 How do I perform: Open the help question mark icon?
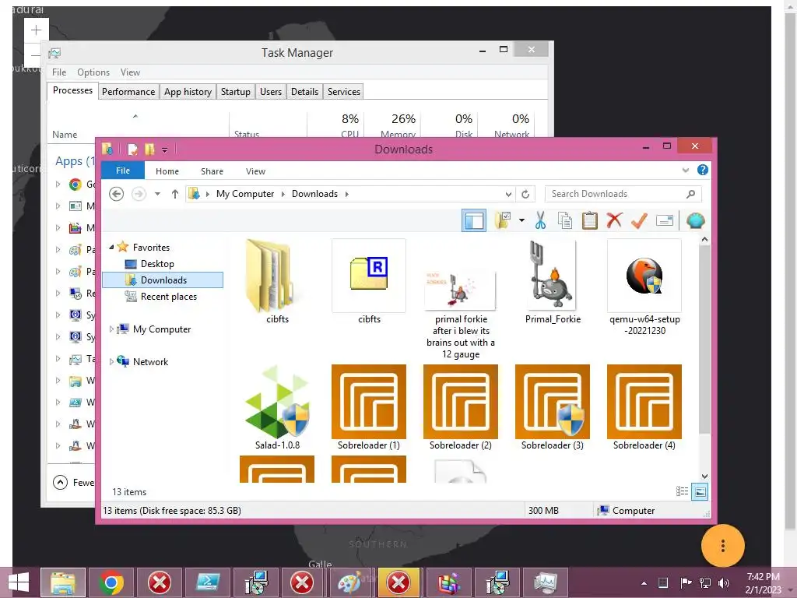[703, 170]
